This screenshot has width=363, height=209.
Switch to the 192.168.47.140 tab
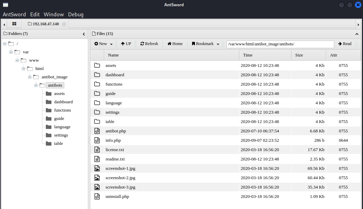[46, 24]
